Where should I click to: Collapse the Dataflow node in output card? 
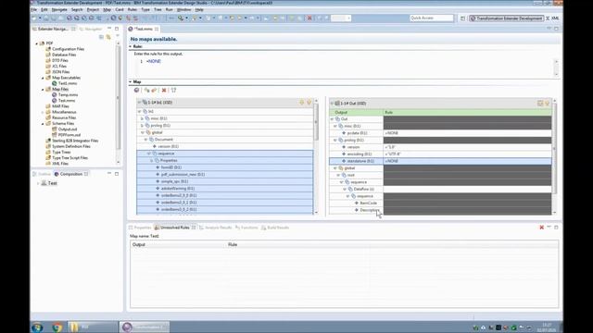pos(345,189)
